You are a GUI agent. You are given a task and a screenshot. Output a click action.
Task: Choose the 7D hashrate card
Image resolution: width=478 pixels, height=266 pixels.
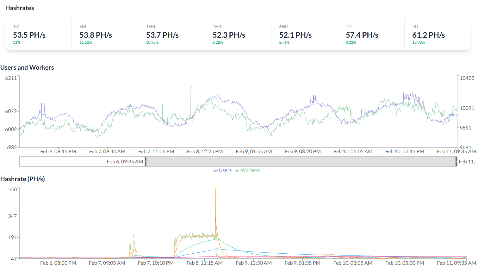pyautogui.click(x=438, y=34)
